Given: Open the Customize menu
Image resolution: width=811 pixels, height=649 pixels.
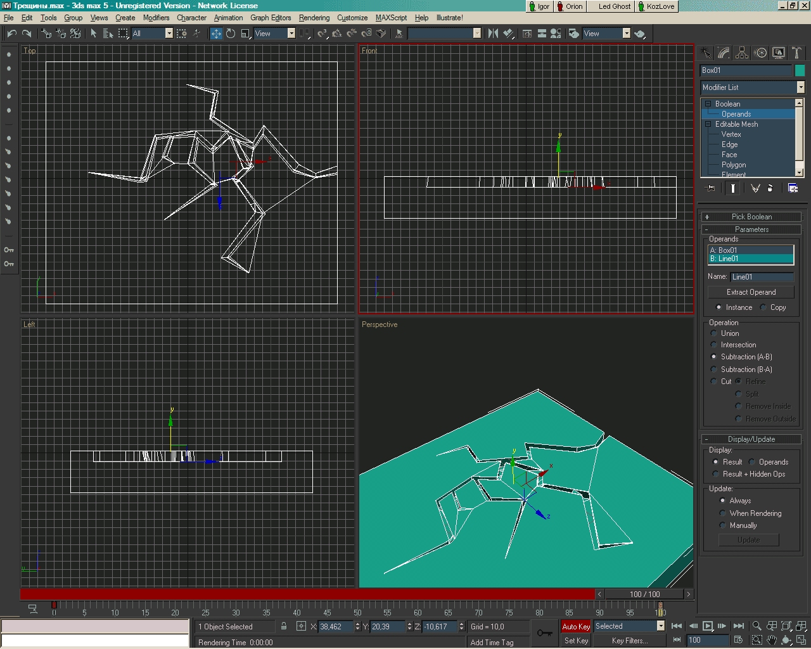Looking at the screenshot, I should [352, 18].
